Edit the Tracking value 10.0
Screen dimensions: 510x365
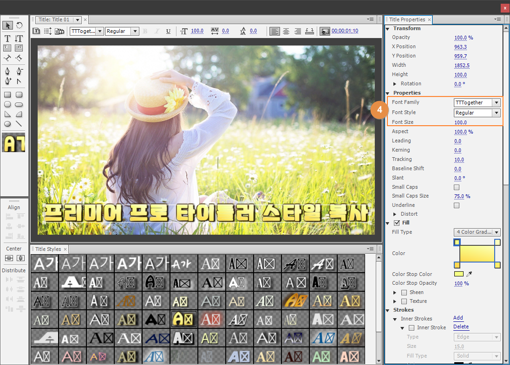459,160
